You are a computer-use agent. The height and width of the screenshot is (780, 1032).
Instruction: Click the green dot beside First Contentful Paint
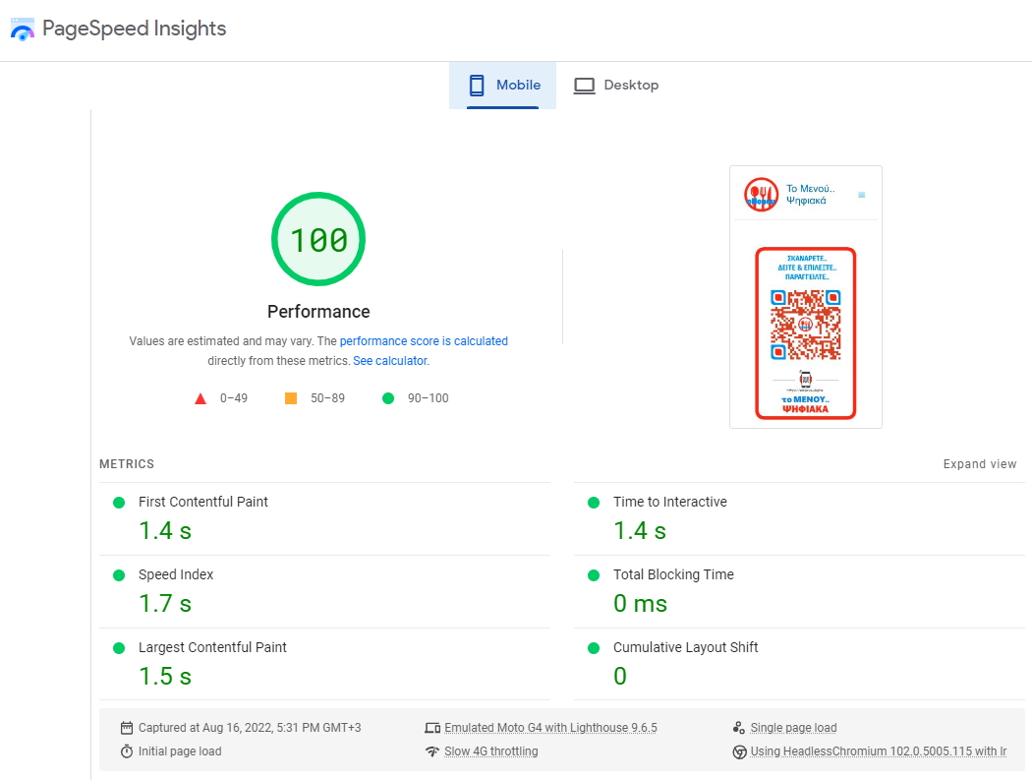(x=119, y=503)
